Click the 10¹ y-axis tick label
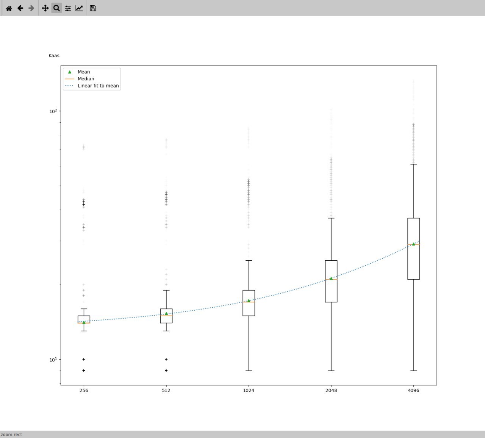The image size is (485, 438). point(53,360)
